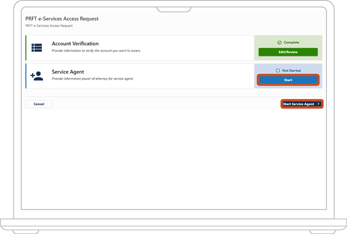Viewport: 347px width, 234px height.
Task: Click the small PRFT e-Services Access Request subtitle
Action: (x=49, y=26)
